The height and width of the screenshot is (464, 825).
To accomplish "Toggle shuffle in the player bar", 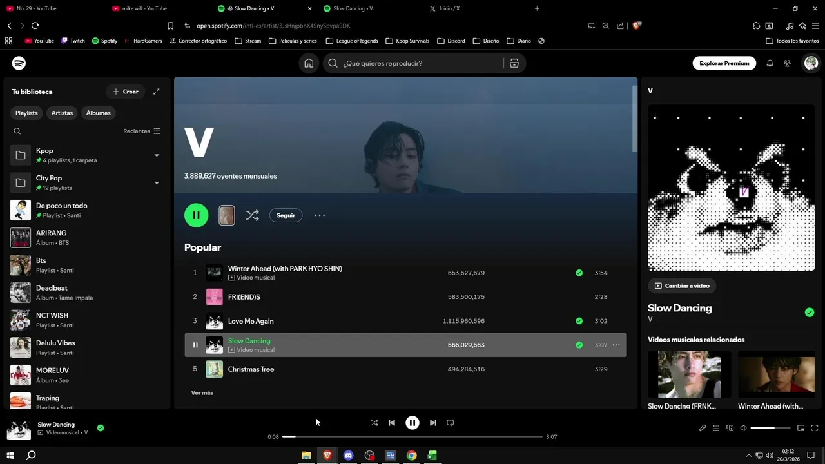I will (374, 423).
